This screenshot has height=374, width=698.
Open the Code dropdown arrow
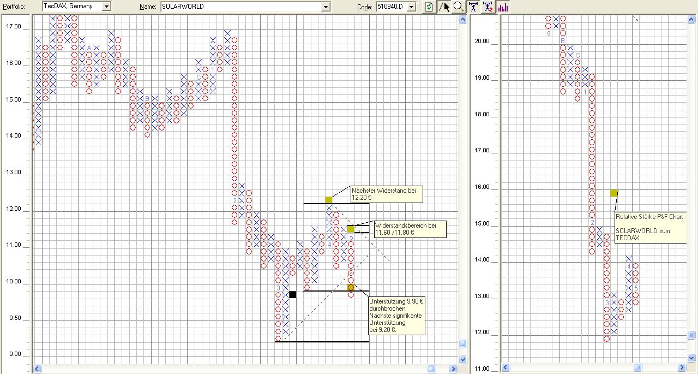411,7
